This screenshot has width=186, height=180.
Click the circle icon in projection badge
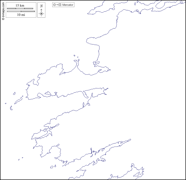pyautogui.click(x=54, y=5)
